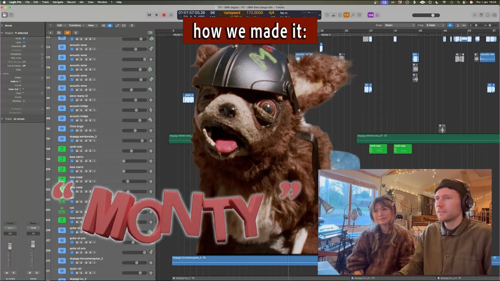Open the List Editors icon

[x=475, y=15]
